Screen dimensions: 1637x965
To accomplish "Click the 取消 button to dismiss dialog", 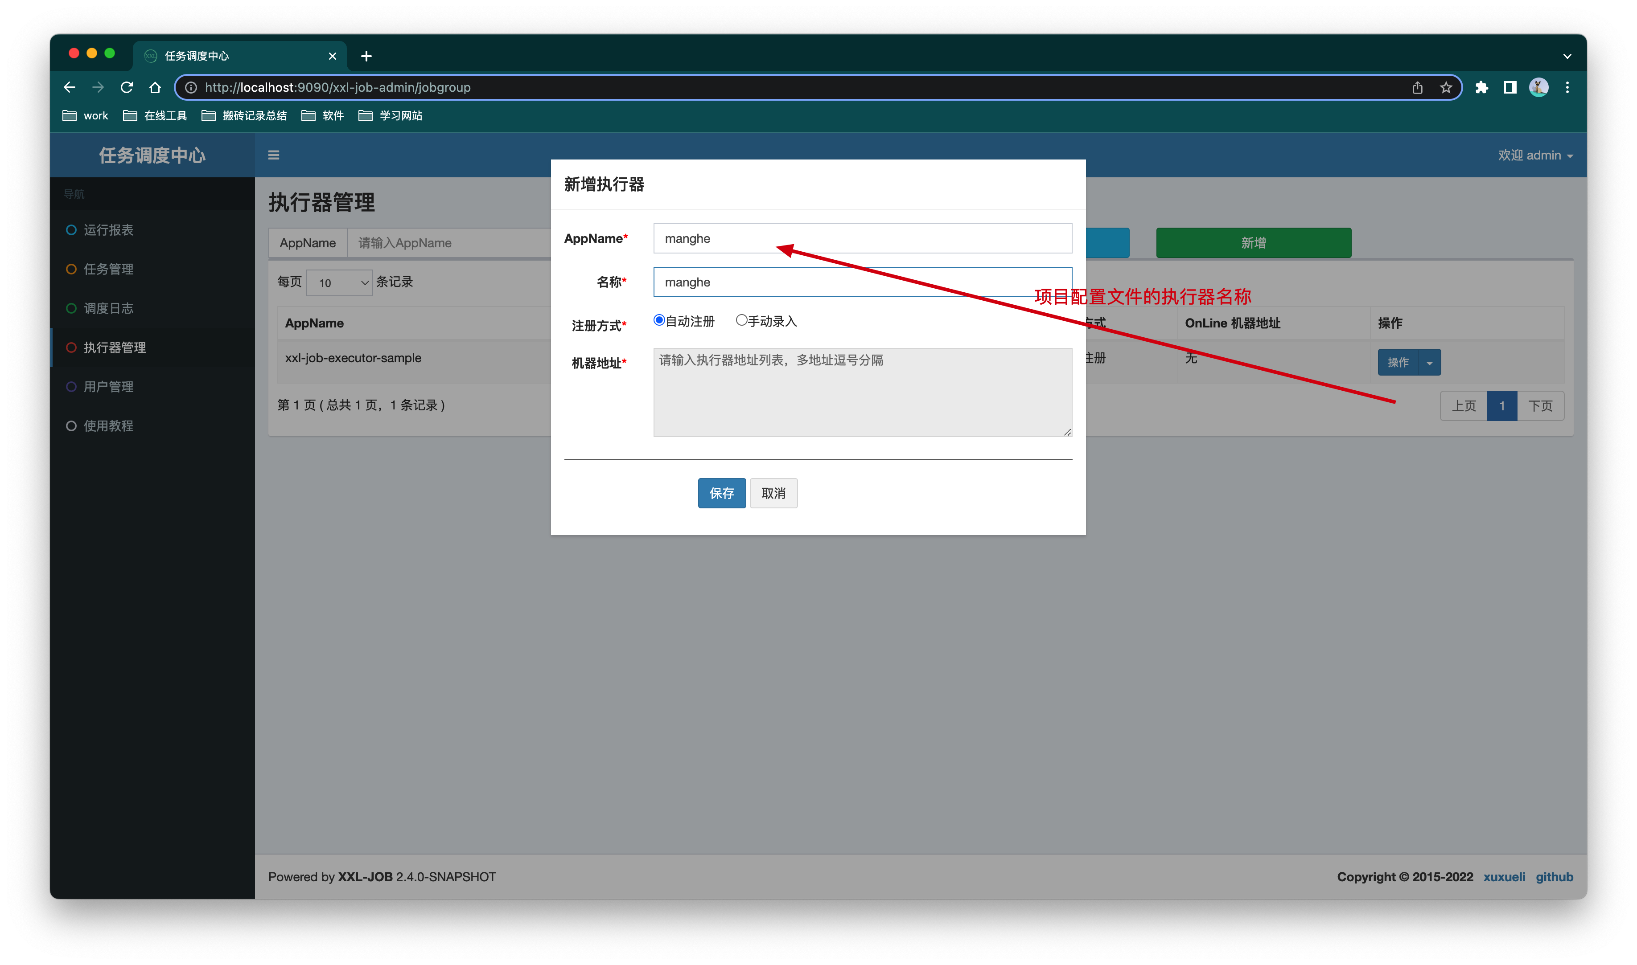I will 773,493.
